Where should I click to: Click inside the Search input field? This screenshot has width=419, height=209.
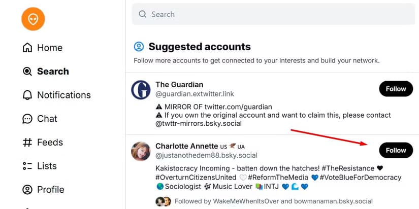point(273,14)
